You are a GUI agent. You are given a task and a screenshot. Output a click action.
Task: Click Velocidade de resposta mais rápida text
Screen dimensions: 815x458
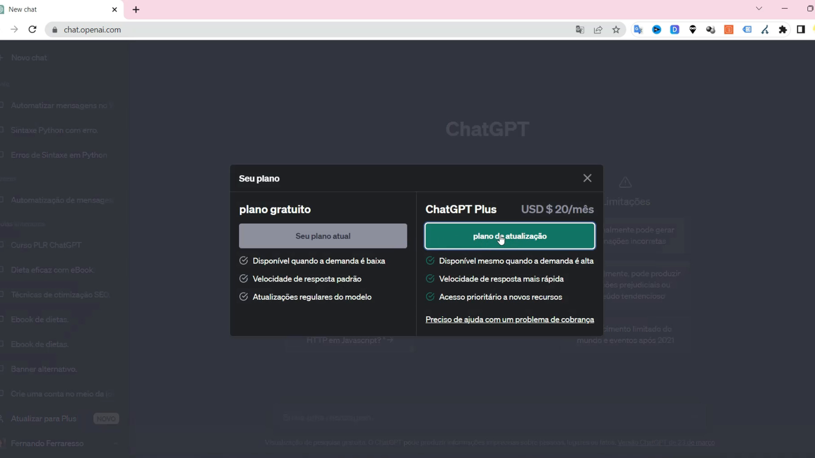tap(501, 279)
